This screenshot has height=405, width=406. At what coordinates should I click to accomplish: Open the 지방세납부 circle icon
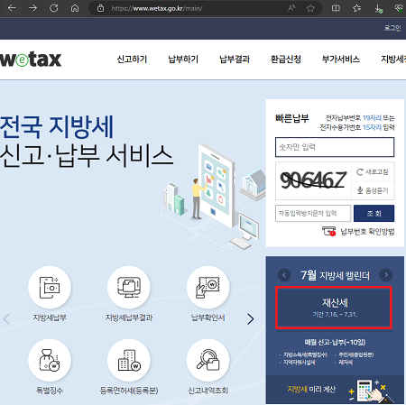pyautogui.click(x=50, y=288)
